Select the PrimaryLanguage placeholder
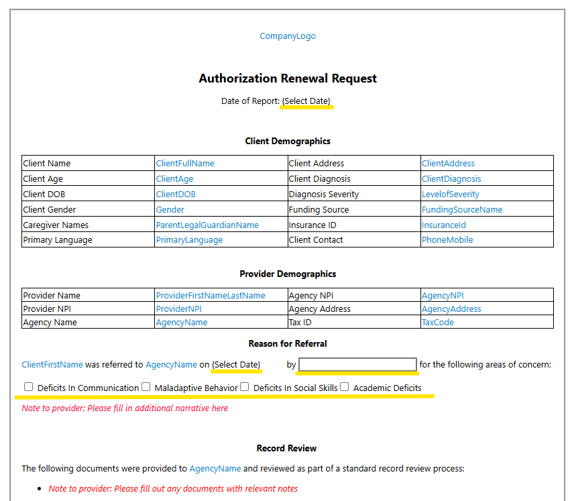 (189, 240)
